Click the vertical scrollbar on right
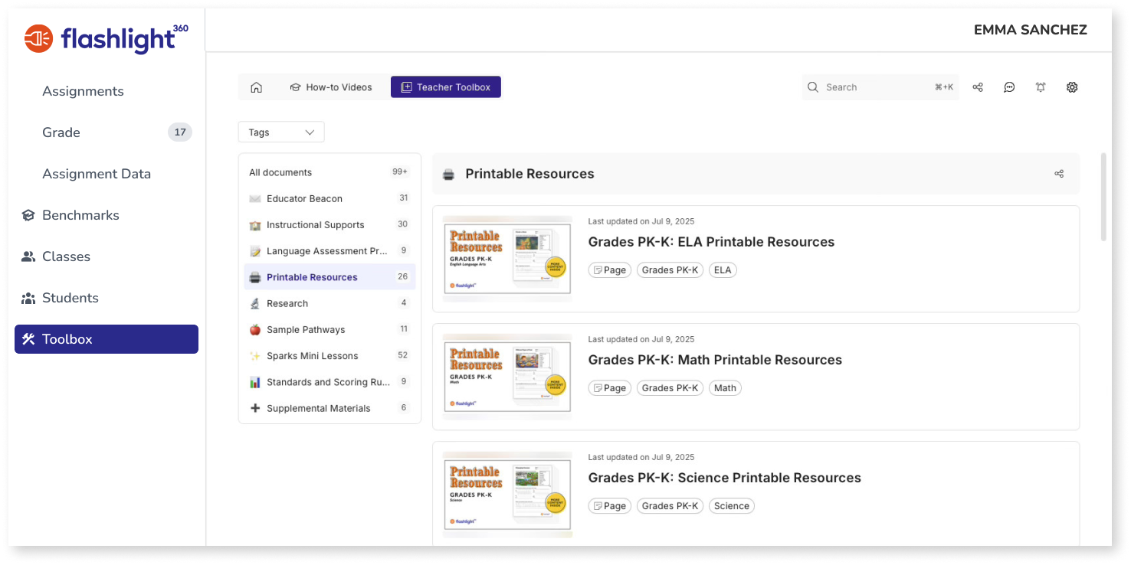 1103,198
